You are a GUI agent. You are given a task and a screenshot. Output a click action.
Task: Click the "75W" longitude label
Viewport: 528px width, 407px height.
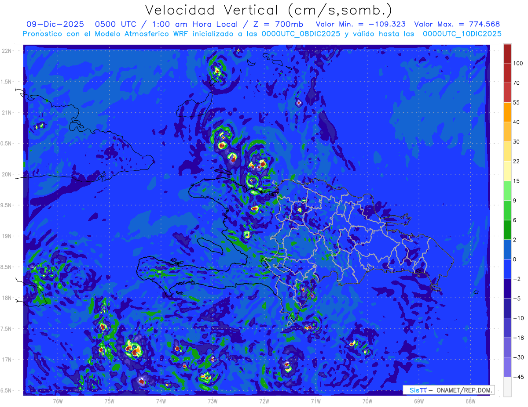(x=110, y=400)
